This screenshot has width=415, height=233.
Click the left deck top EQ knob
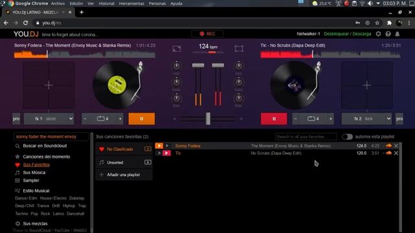click(x=176, y=66)
